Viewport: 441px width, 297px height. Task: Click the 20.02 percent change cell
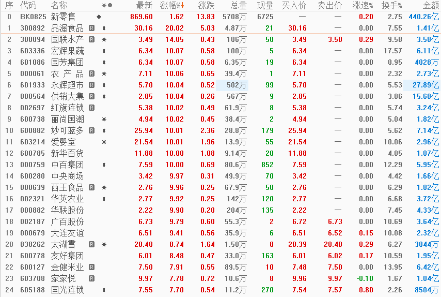coord(175,28)
